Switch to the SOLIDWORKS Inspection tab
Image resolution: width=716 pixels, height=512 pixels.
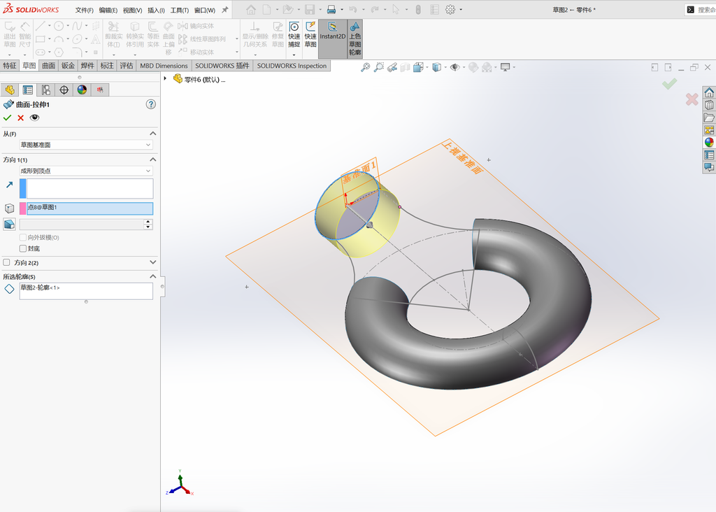pyautogui.click(x=292, y=66)
